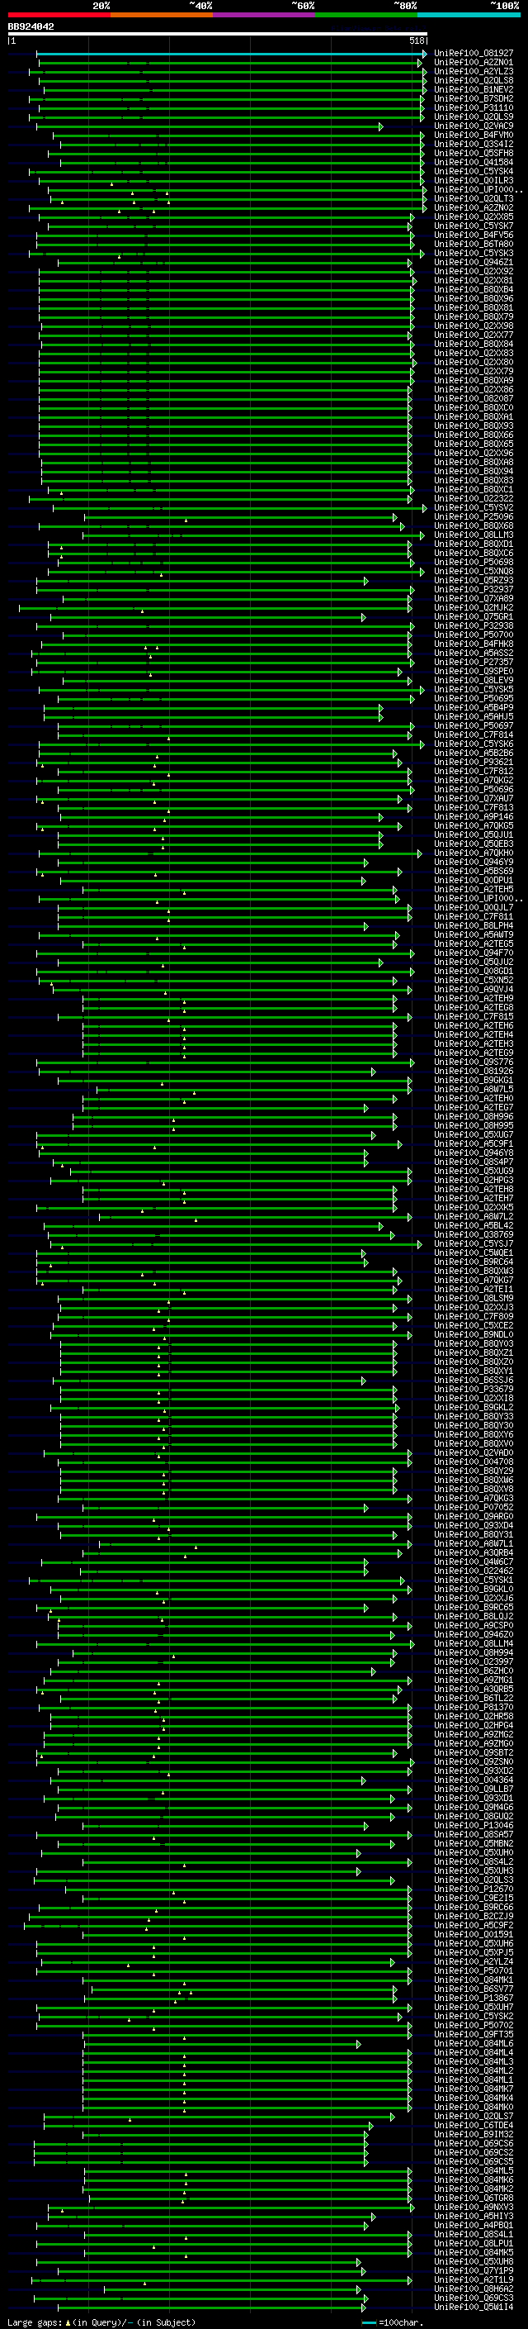Image resolution: width=528 pixels, height=2329 pixels.
Task: Click the cyan ~100% identity color bar
Action: click(469, 15)
